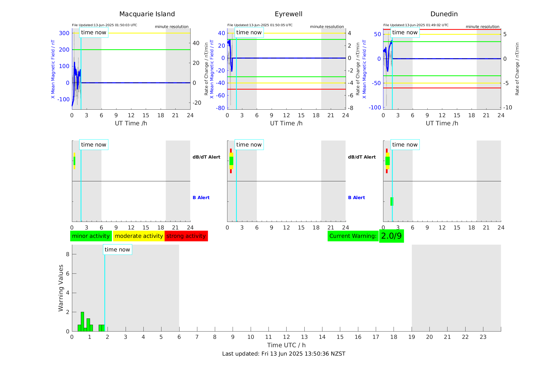The height and width of the screenshot is (376, 554).
Task: Click the Dunedin B Alert label
Action: tap(356, 198)
